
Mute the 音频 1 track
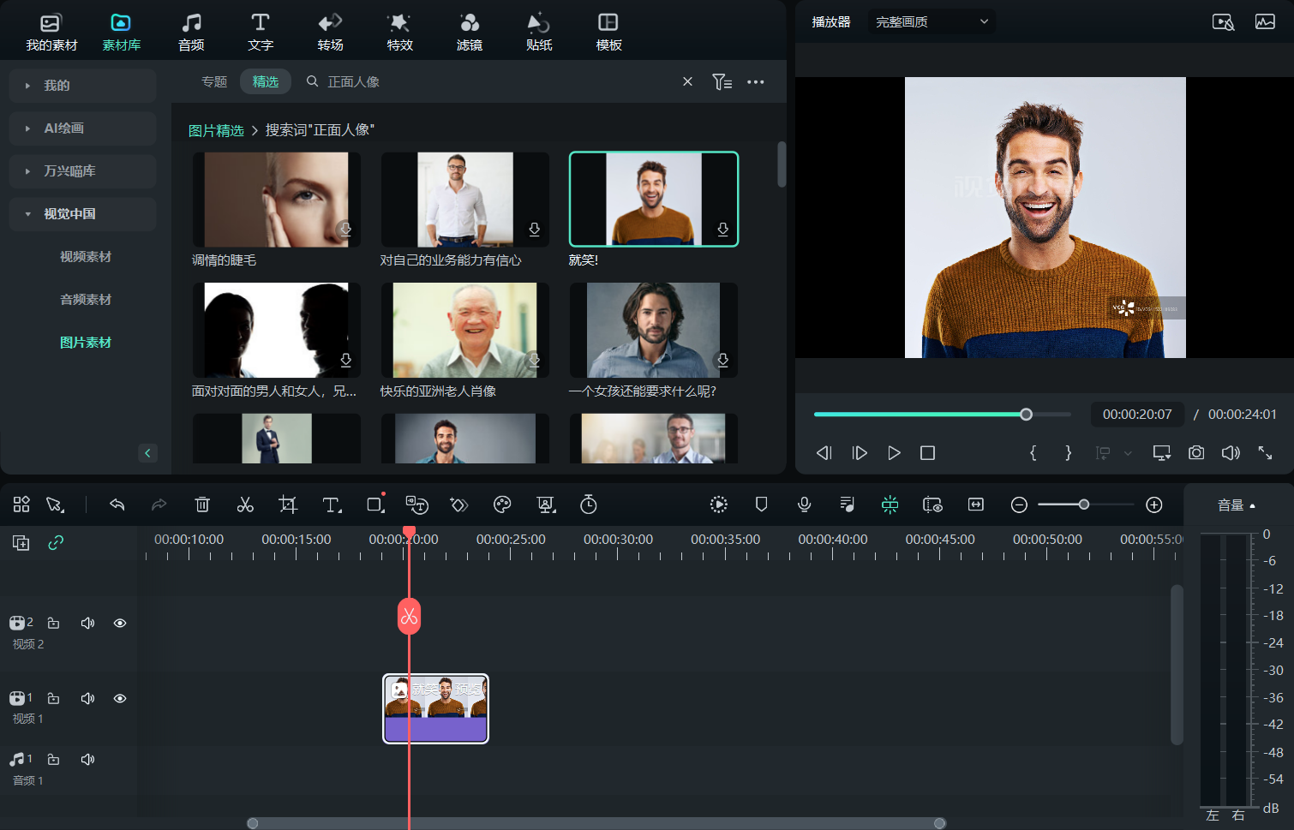pyautogui.click(x=87, y=760)
